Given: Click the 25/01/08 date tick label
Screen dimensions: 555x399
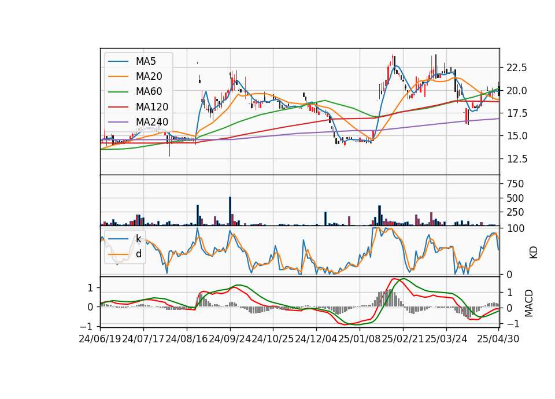Looking at the screenshot, I should pos(359,339).
